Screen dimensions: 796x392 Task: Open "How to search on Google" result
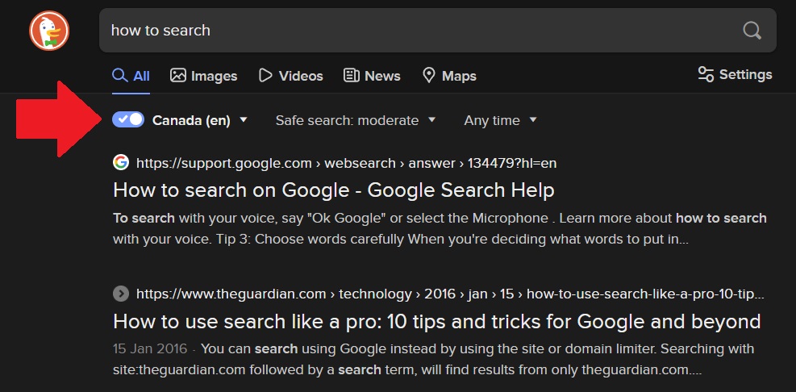[333, 190]
